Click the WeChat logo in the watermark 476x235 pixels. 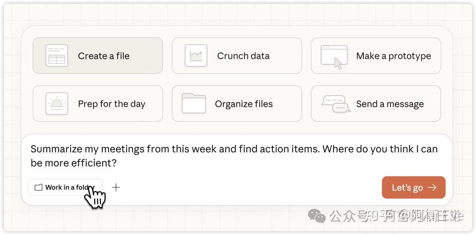(316, 216)
